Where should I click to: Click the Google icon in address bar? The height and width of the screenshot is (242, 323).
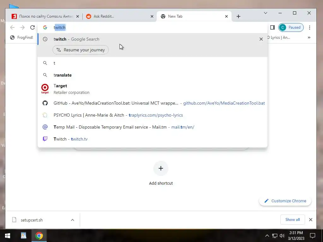coord(45,27)
